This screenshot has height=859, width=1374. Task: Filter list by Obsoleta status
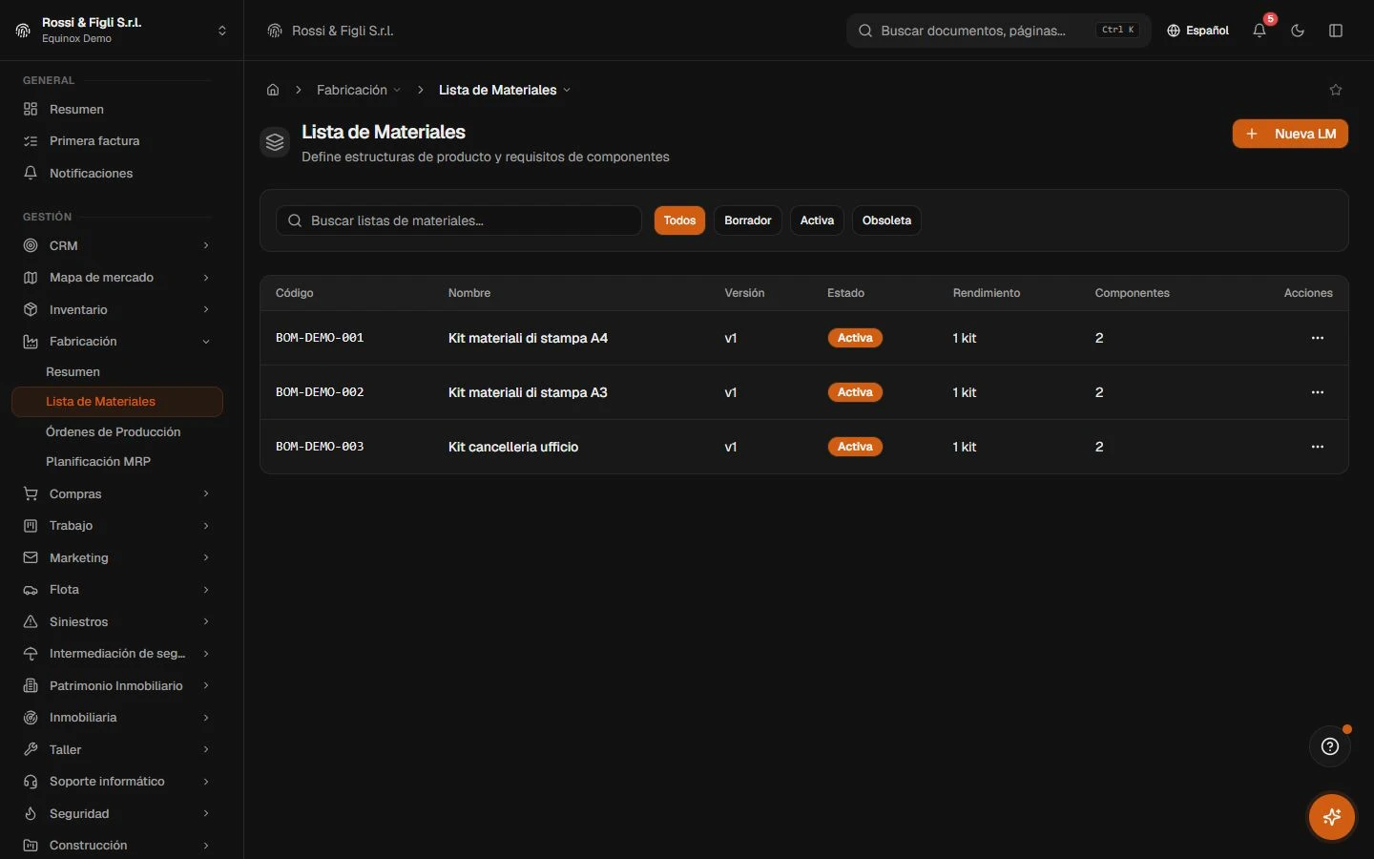click(x=886, y=220)
